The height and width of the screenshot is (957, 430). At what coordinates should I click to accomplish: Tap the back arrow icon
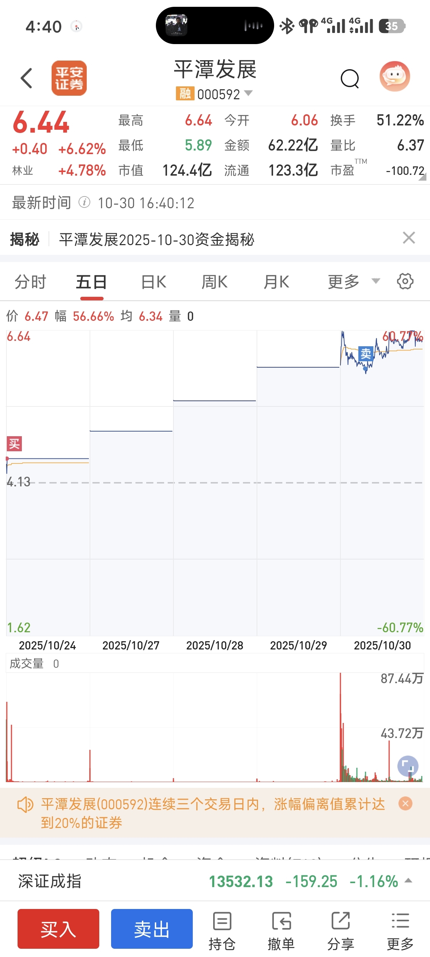pyautogui.click(x=27, y=78)
